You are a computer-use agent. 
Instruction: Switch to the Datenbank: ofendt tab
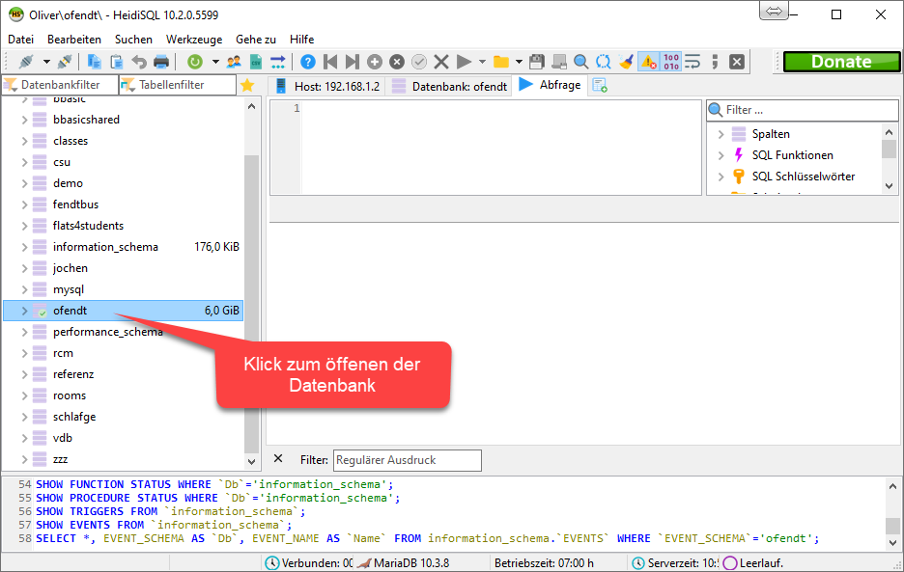click(450, 86)
